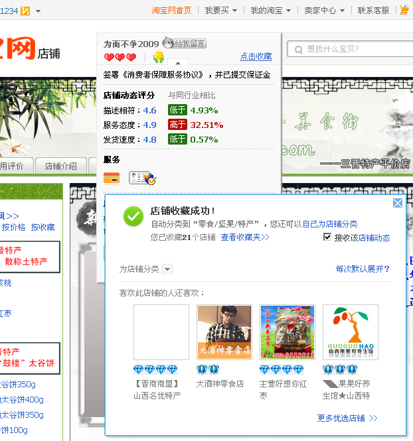Expand the 为店铺分类 dropdown
Image resolution: width=413 pixels, height=441 pixels.
pyautogui.click(x=167, y=269)
